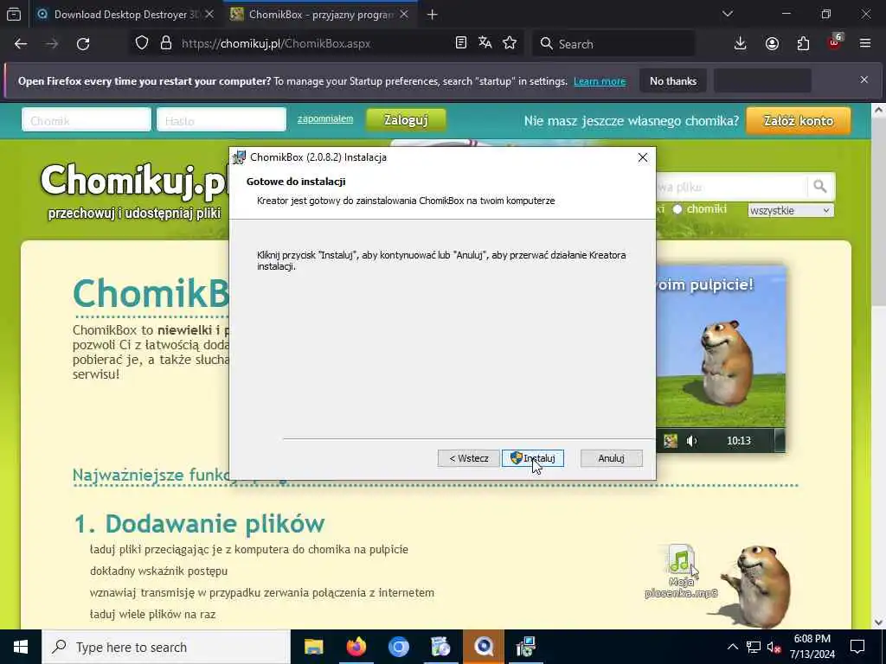Image resolution: width=886 pixels, height=664 pixels.
Task: Click the taskbar search box
Action: click(165, 647)
